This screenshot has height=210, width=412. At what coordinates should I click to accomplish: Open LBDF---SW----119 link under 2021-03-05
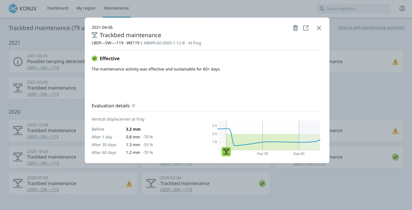coord(43,94)
